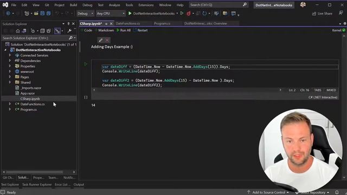
Task: Click the navigate backward toolbar icon
Action: 8,14
